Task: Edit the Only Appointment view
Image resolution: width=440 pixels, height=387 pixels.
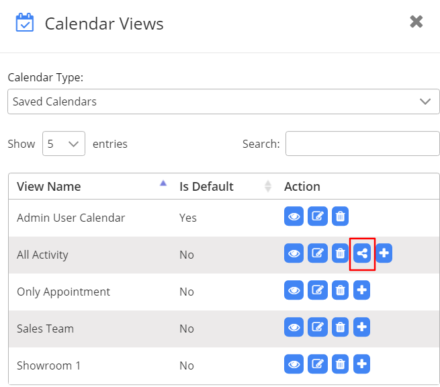Action: point(317,291)
